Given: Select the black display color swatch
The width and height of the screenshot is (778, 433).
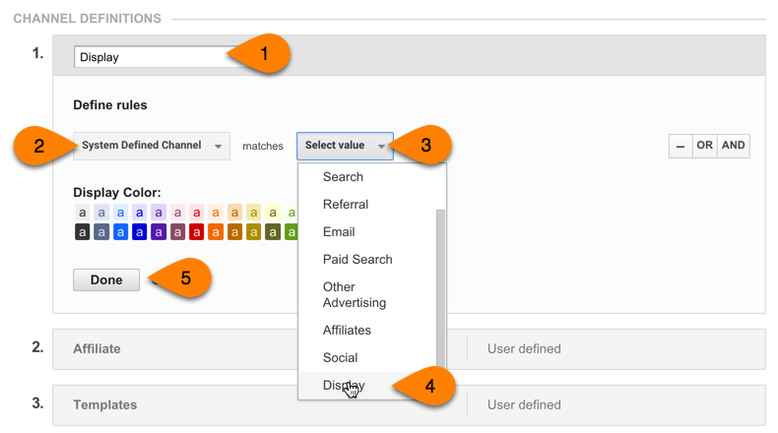Looking at the screenshot, I should [x=83, y=231].
